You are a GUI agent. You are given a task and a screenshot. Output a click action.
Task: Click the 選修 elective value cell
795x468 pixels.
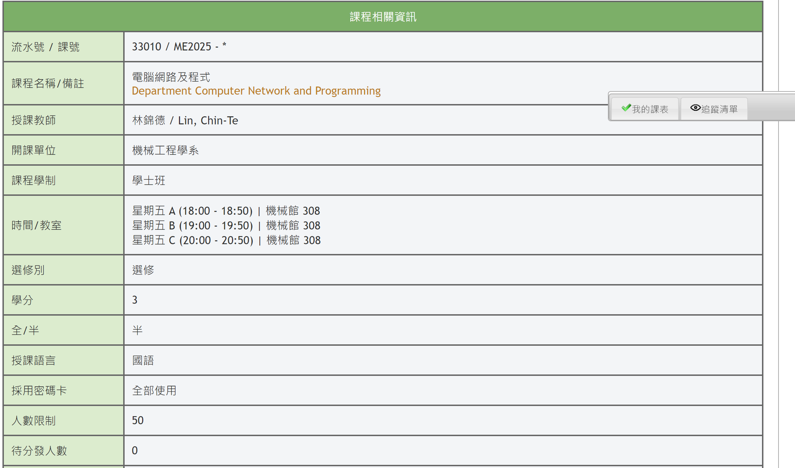tap(143, 270)
